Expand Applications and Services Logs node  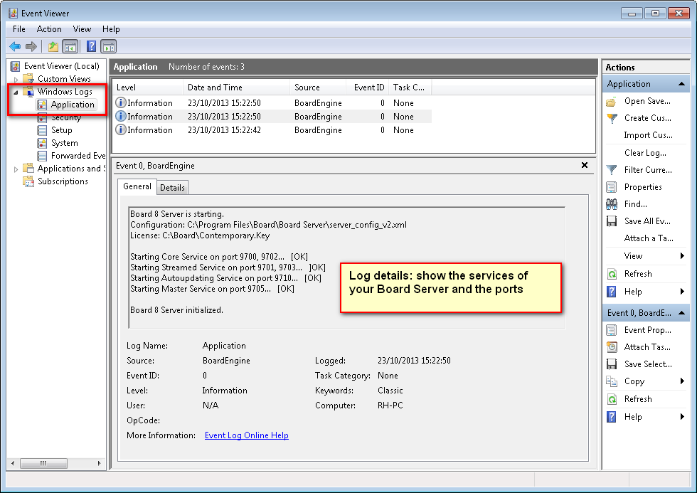click(x=16, y=169)
